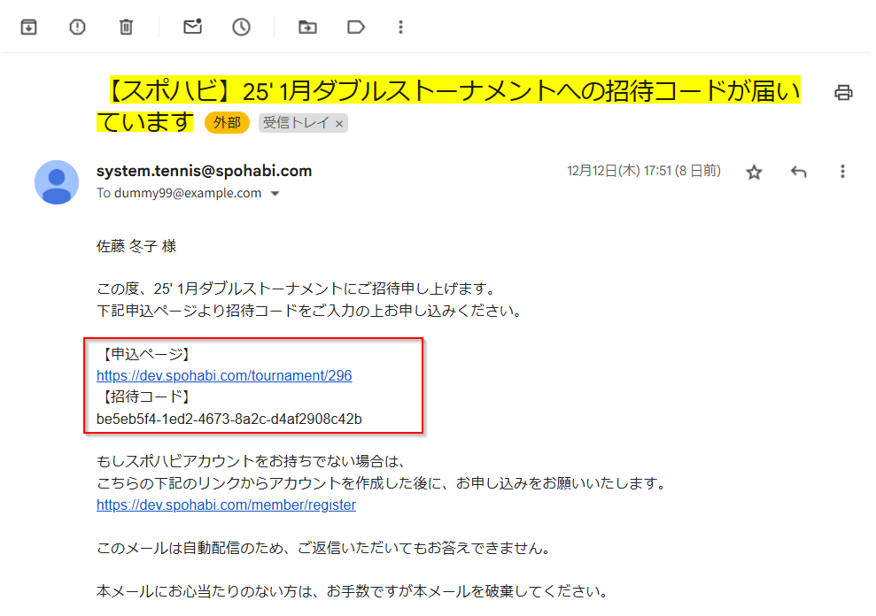Star the email
876x616 pixels.
point(754,171)
